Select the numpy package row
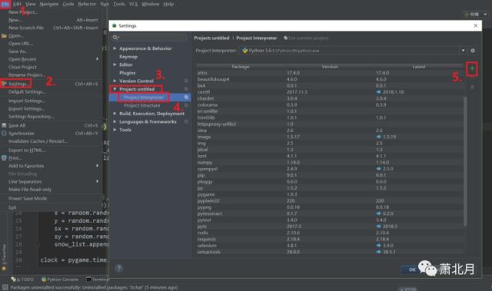 pos(330,162)
